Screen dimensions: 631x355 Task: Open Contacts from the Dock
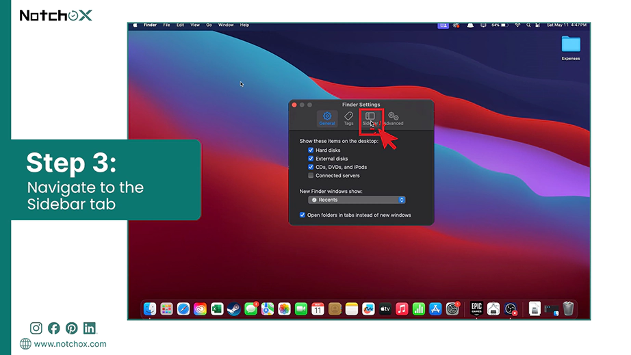(335, 308)
